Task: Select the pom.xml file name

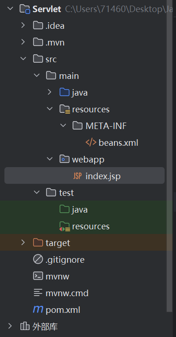Action: 63,310
